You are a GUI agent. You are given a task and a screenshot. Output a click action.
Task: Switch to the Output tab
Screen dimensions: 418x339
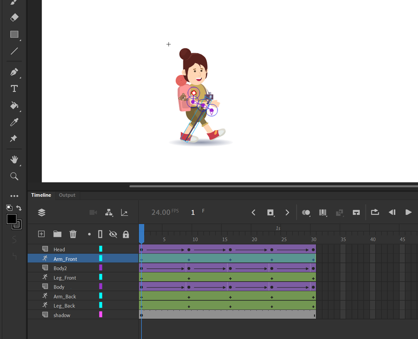pos(67,195)
